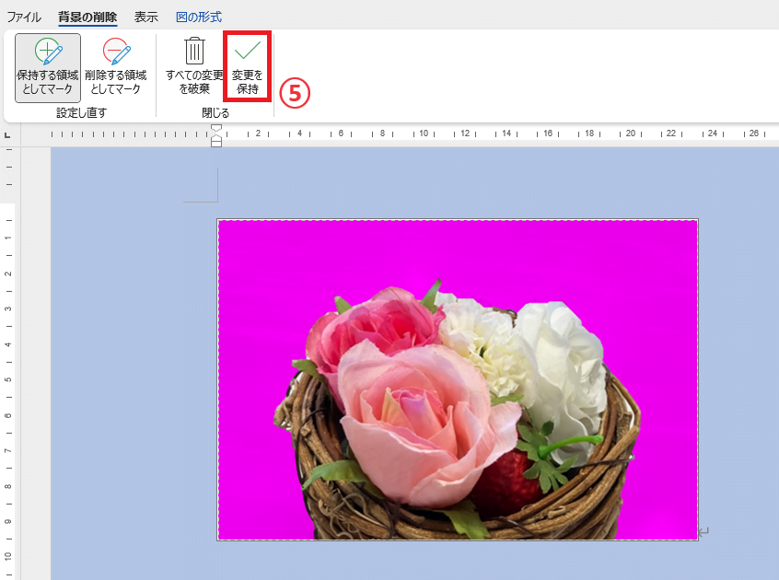Select Mark Areas to Remove (削除する領域としてマーク)

point(116,68)
